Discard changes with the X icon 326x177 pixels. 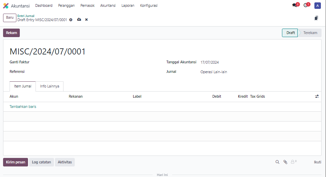86,20
